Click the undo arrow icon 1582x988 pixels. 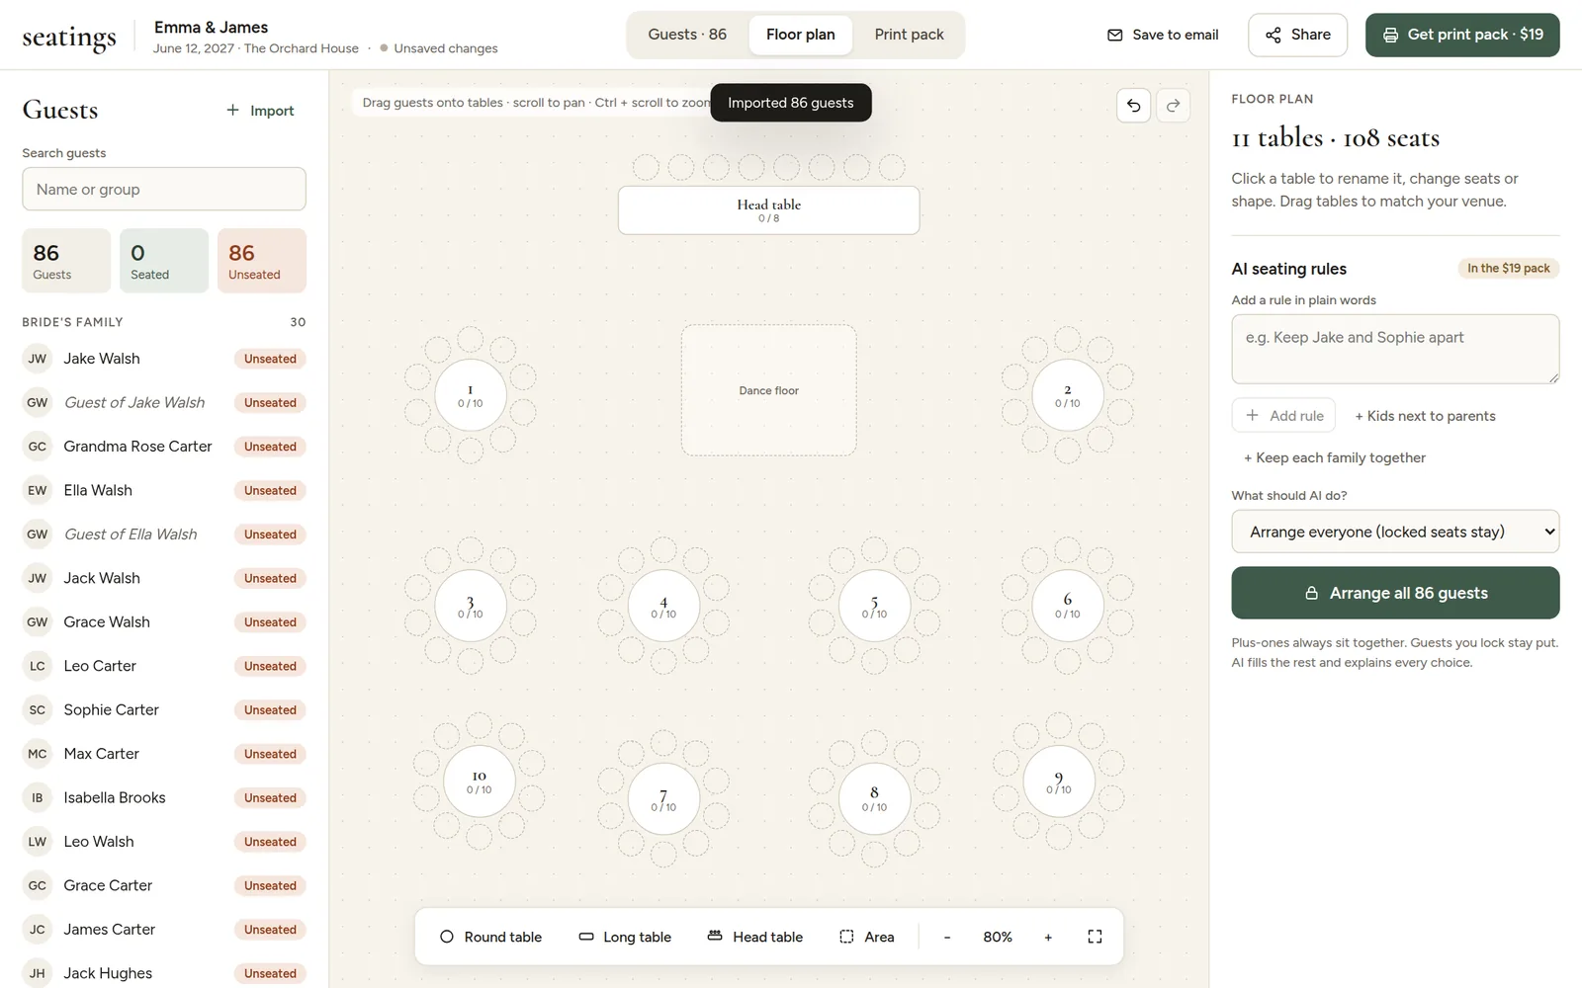click(1133, 106)
